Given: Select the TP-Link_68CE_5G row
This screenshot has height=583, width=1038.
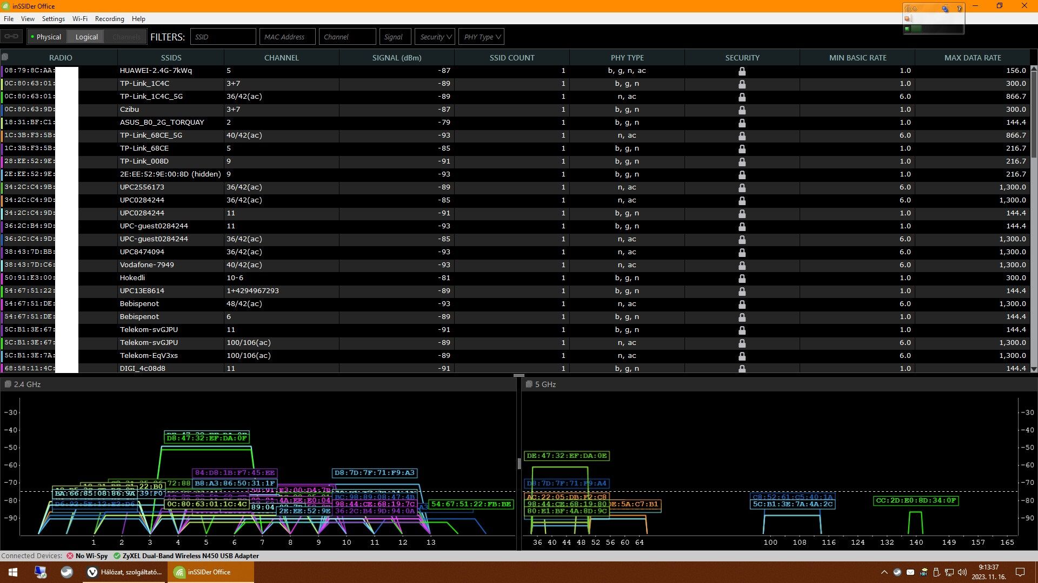Looking at the screenshot, I should [516, 135].
